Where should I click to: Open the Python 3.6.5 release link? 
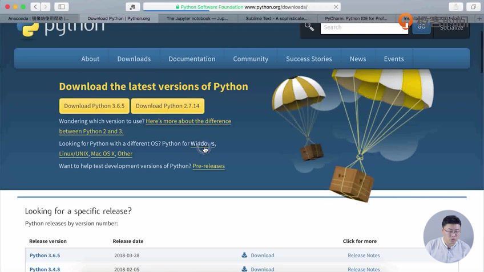pos(45,255)
